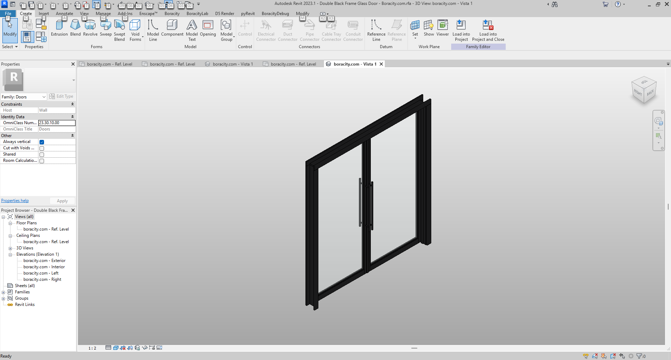
Task: Choose the Blend form tool
Action: 75,28
